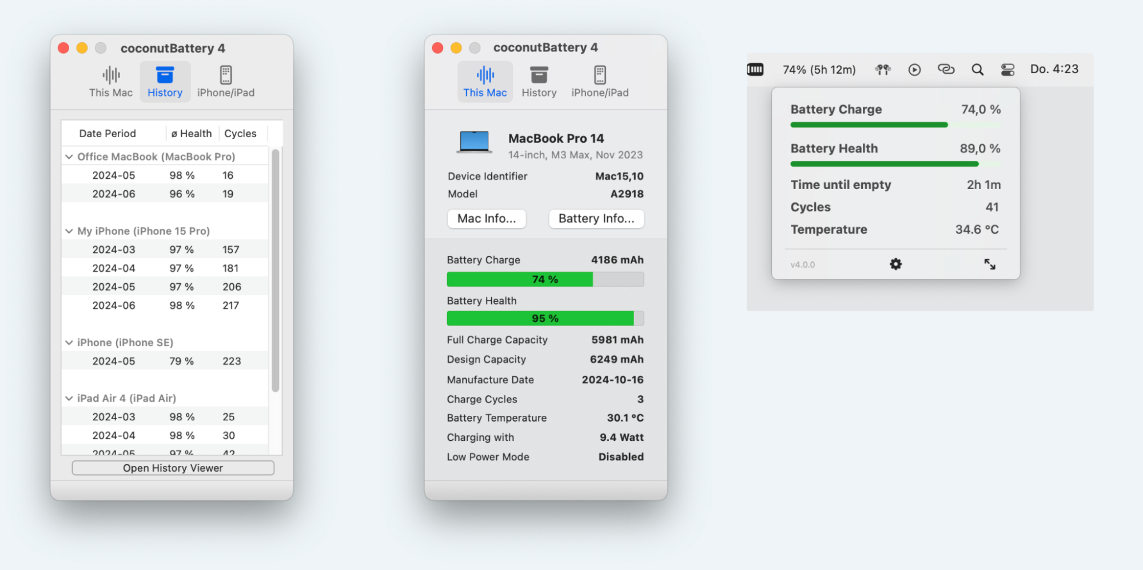Click the Battery Info... button
1143x570 pixels.
click(x=596, y=219)
